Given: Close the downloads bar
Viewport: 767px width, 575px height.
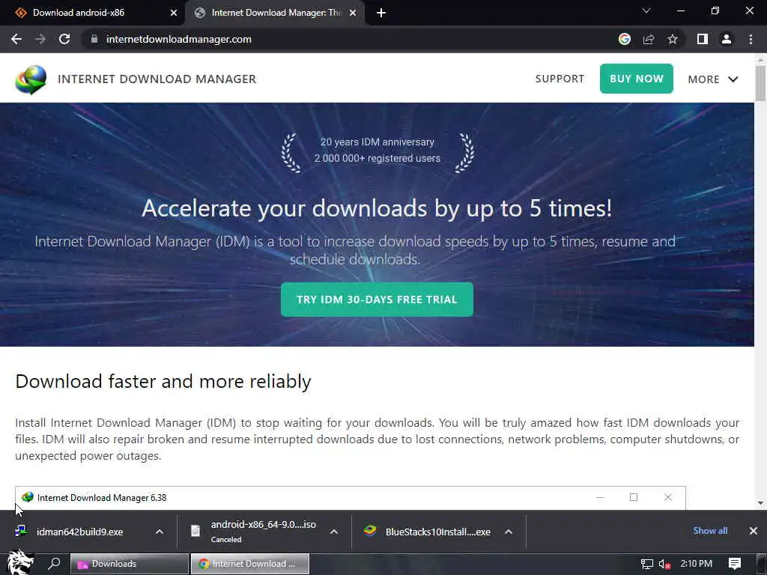Looking at the screenshot, I should coord(754,531).
